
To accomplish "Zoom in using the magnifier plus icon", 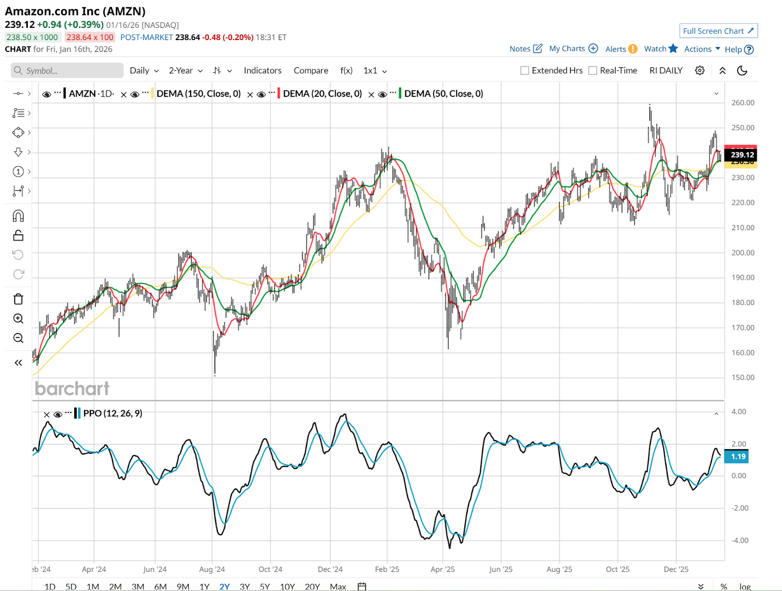I will (x=18, y=319).
